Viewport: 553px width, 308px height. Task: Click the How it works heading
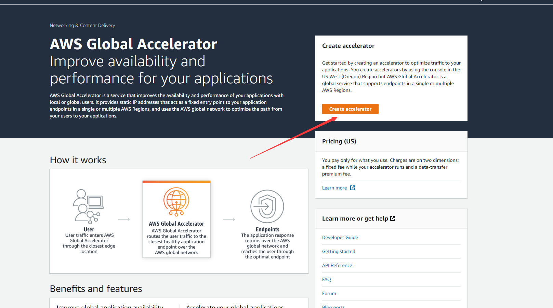78,160
